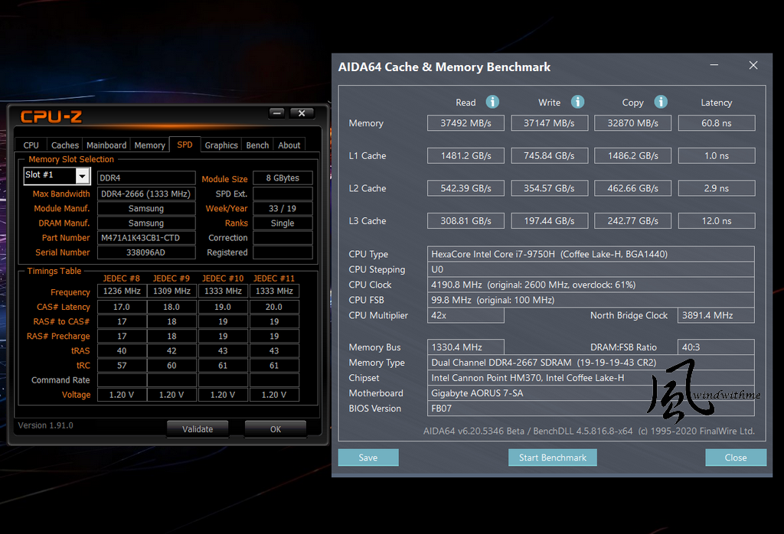Screen dimensions: 784x534
Task: Click the JEDEC #8 tRC value 57
Action: [x=122, y=365]
